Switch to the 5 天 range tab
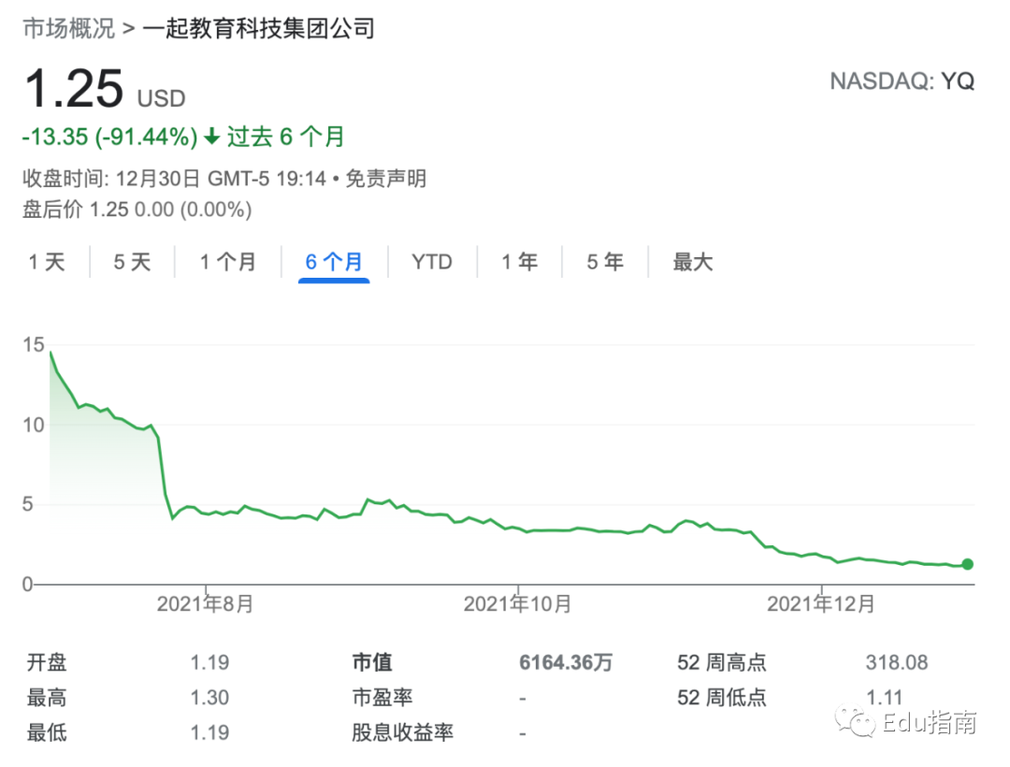 click(132, 262)
